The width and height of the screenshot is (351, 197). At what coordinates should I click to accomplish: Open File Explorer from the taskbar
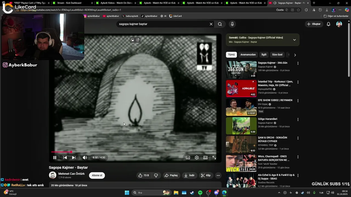(176, 193)
